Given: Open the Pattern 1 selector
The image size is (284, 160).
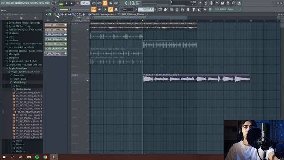Looking at the screenshot, I should pos(146,9).
